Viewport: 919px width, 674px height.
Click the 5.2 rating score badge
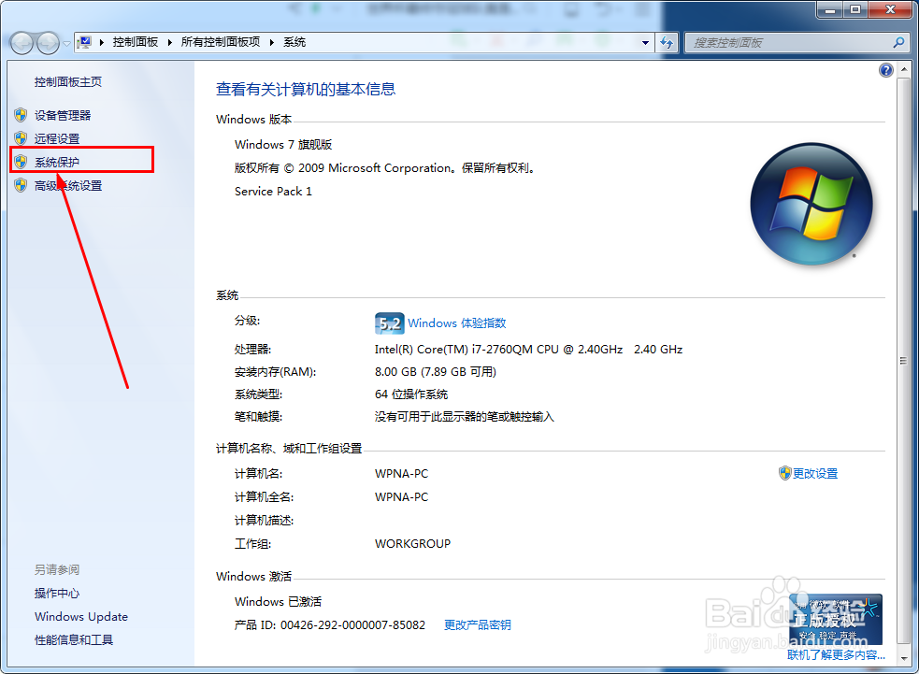[389, 323]
